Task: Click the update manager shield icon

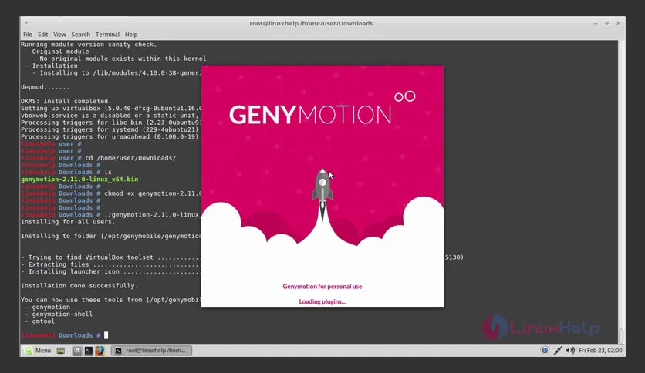Action: click(545, 351)
